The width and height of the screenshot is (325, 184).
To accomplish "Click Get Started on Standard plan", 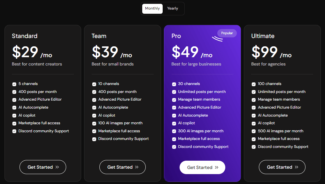I will (x=43, y=167).
